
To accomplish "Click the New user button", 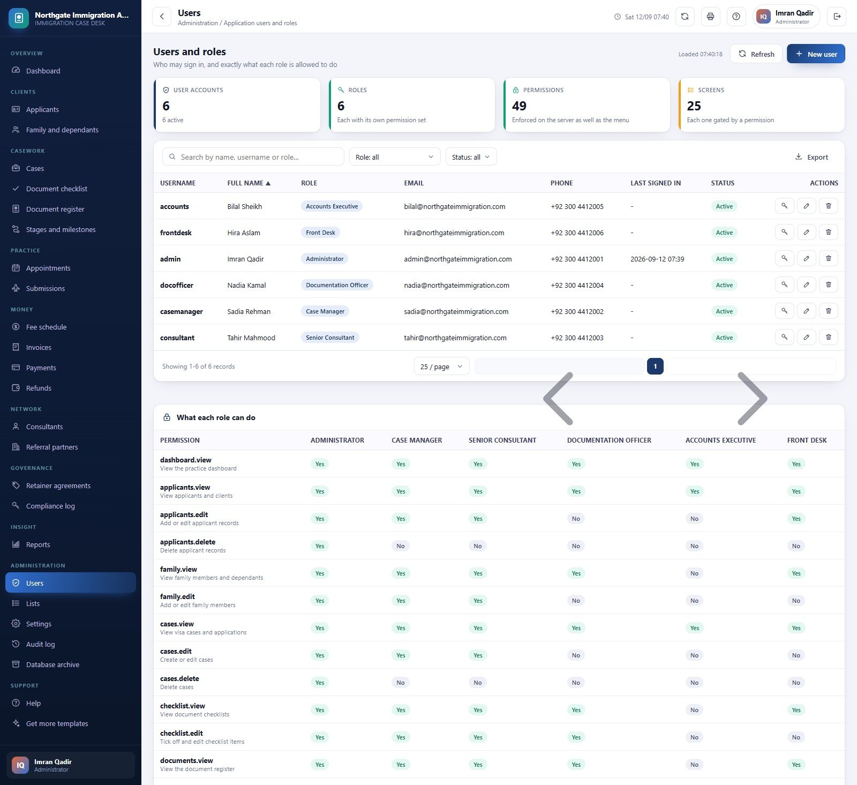I will (816, 54).
